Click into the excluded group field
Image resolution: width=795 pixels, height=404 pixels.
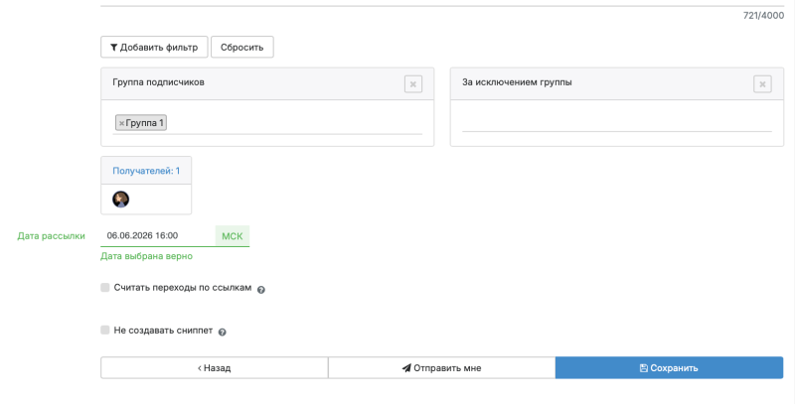[x=616, y=121]
